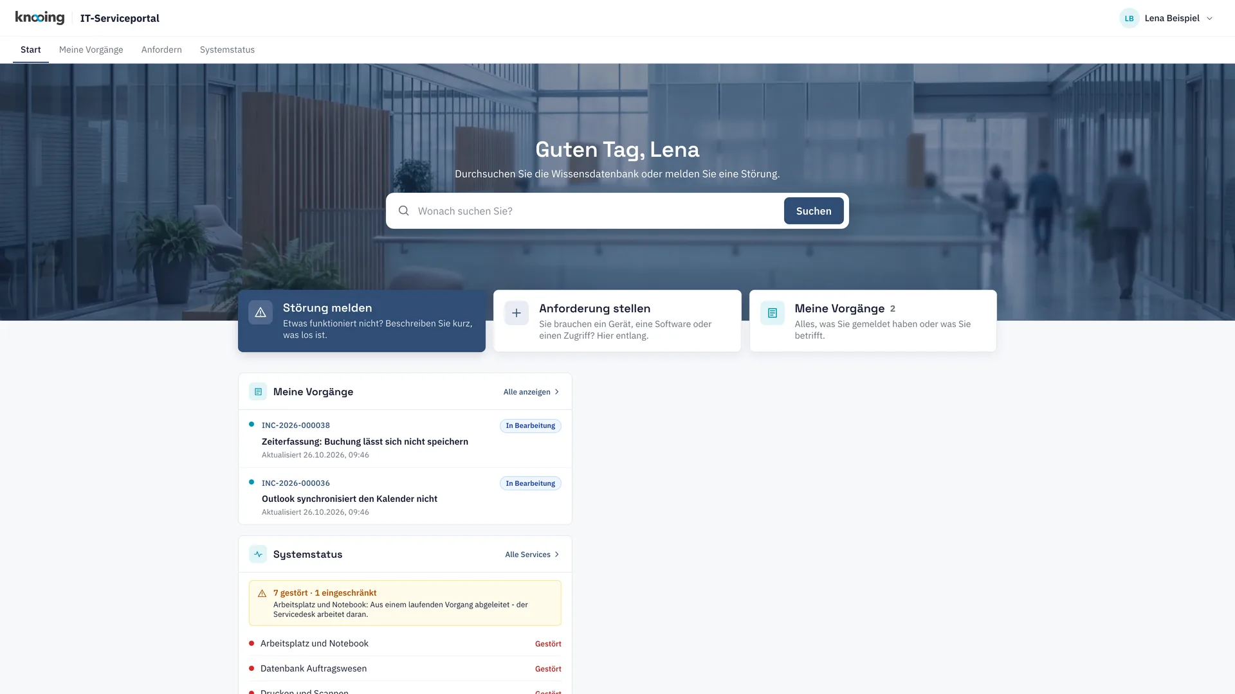
Task: Open the Anforderung stellen card
Action: 617,321
